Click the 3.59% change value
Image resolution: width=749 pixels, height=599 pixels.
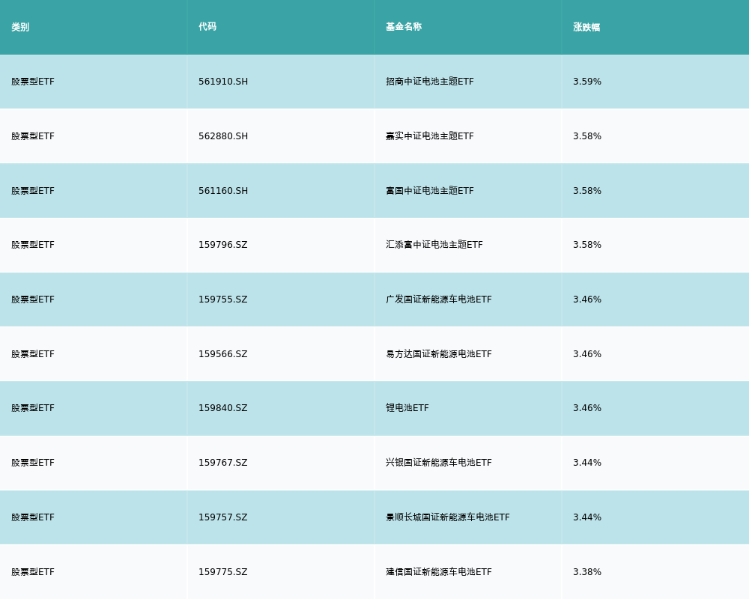(587, 81)
